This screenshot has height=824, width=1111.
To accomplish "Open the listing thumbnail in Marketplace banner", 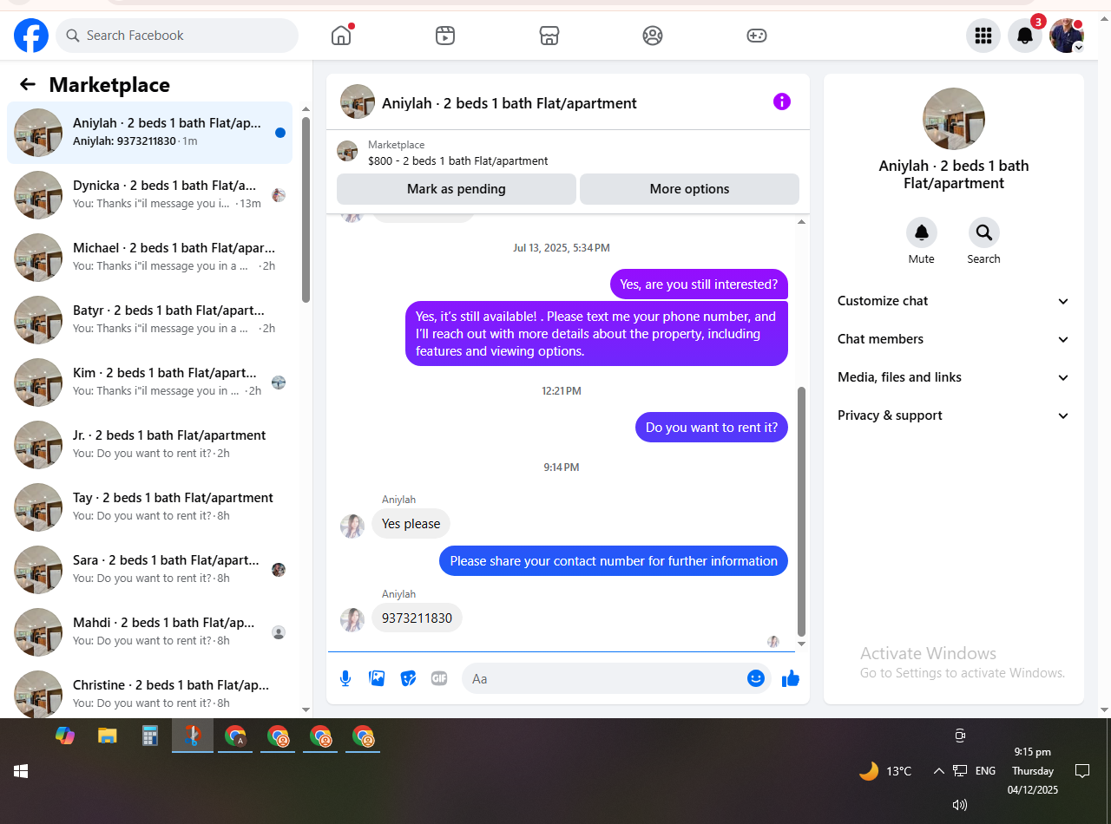I will click(347, 151).
